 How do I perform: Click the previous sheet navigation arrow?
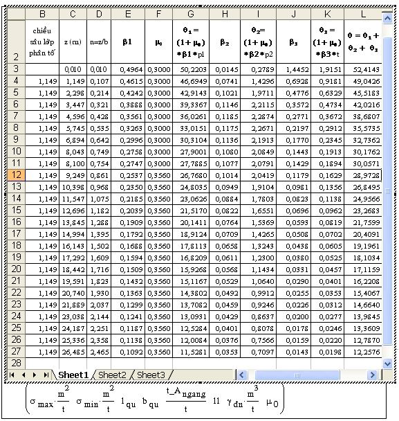[24, 375]
